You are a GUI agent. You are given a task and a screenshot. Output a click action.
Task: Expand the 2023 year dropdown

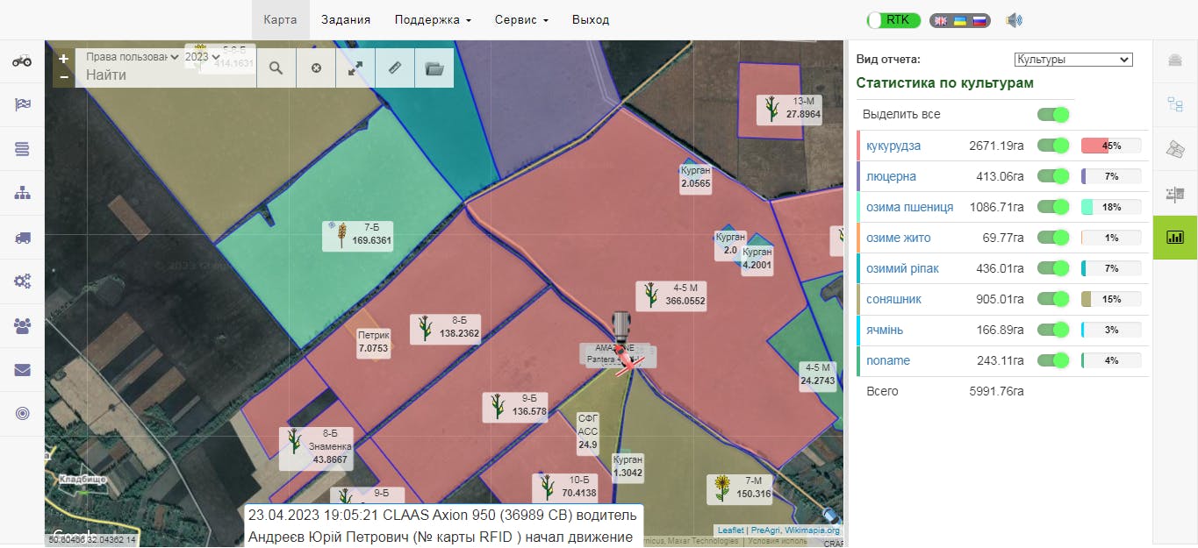click(202, 57)
